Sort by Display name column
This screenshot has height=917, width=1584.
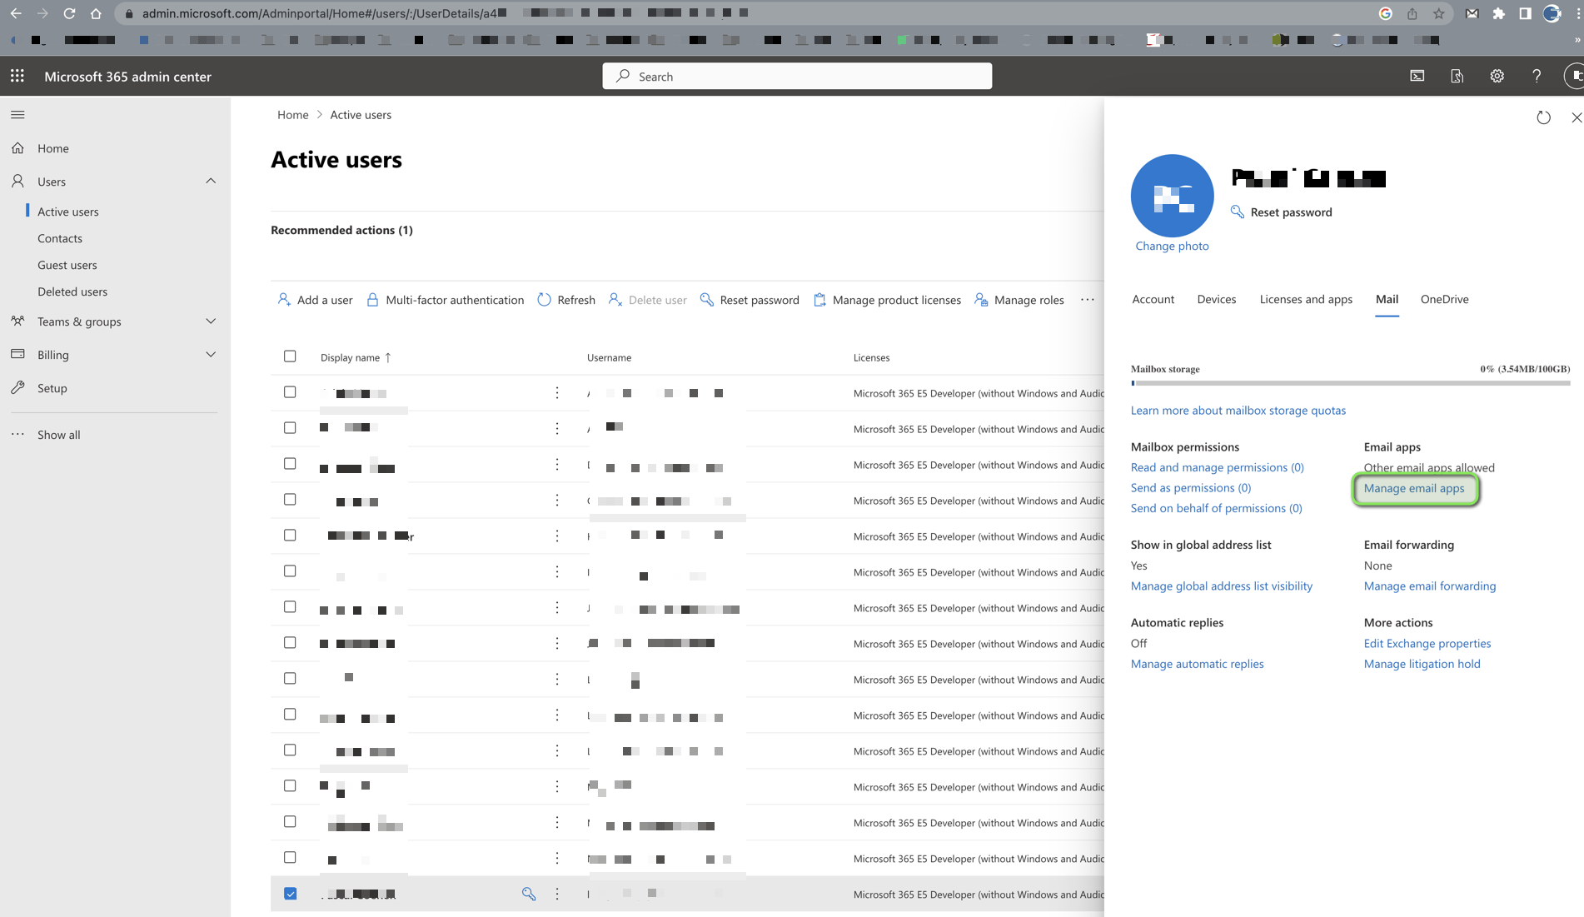pos(356,357)
